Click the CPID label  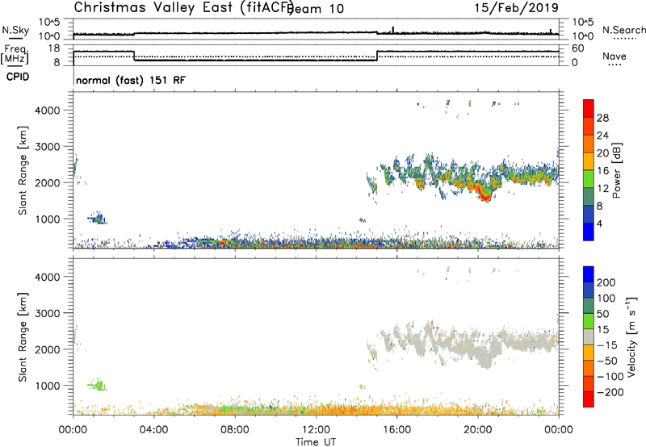pos(18,77)
